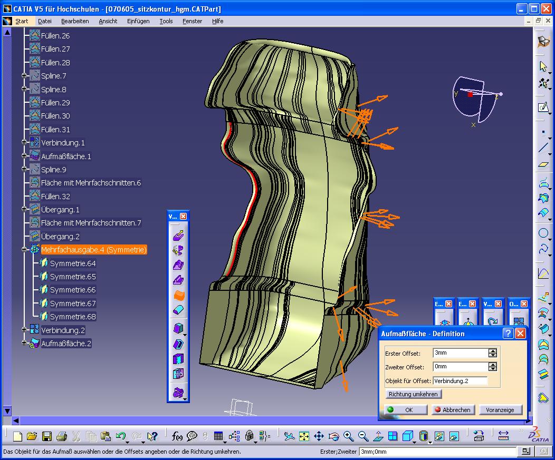
Task: Click the Spline curve tool icon
Action: click(x=543, y=249)
